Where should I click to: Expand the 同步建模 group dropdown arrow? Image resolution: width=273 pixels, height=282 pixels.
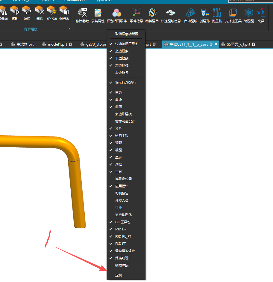coord(70,29)
